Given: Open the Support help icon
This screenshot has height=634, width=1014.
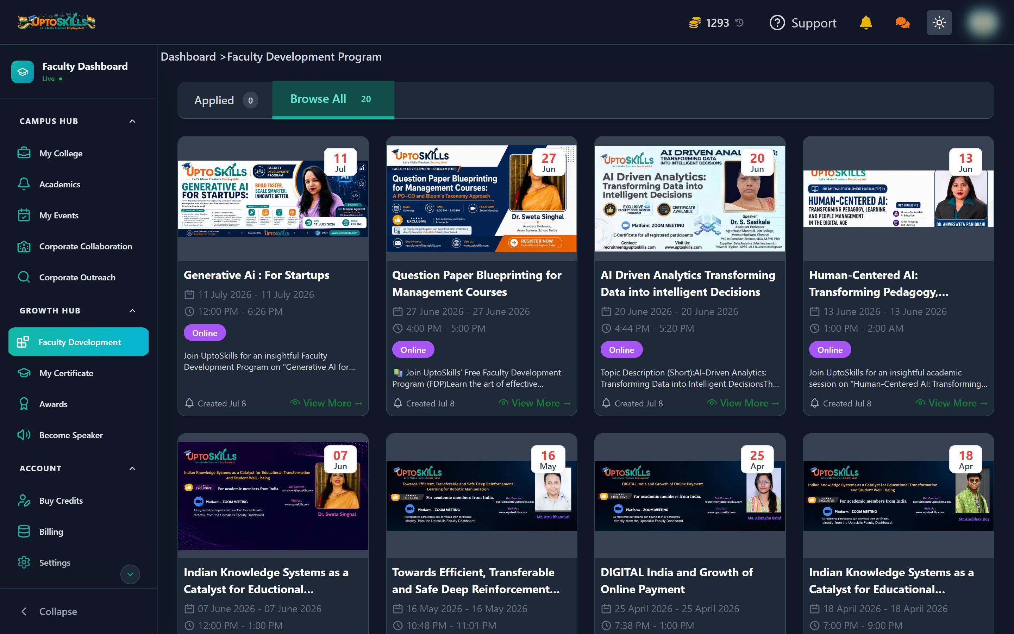Looking at the screenshot, I should [x=777, y=23].
